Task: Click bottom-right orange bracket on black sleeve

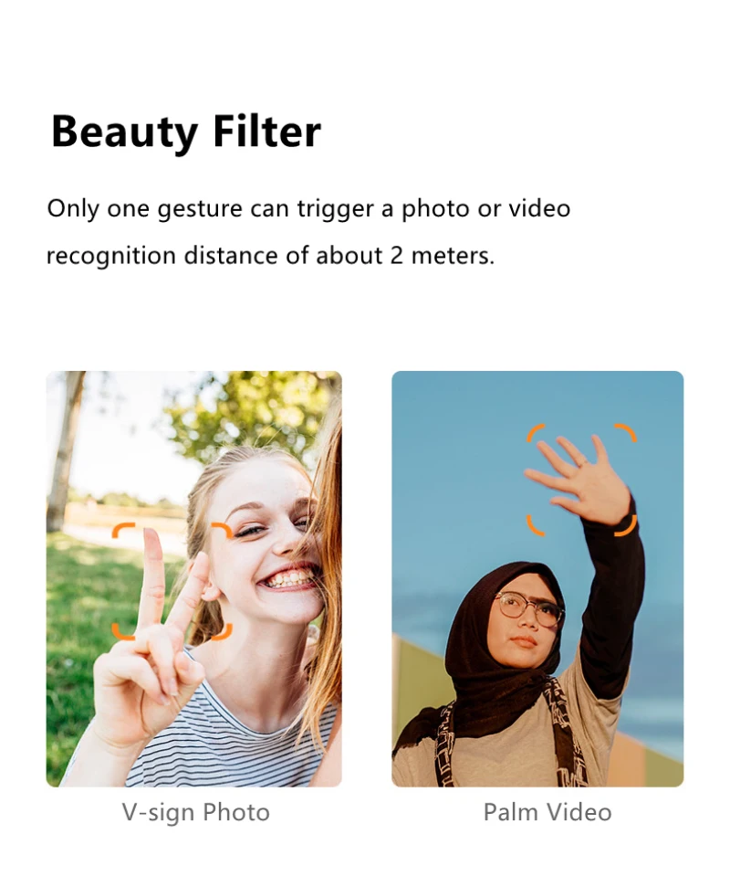Action: [625, 525]
